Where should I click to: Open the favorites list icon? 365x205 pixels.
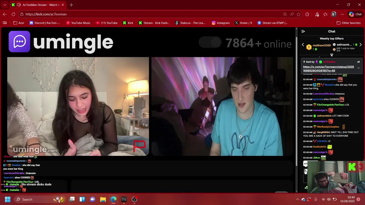click(x=325, y=14)
